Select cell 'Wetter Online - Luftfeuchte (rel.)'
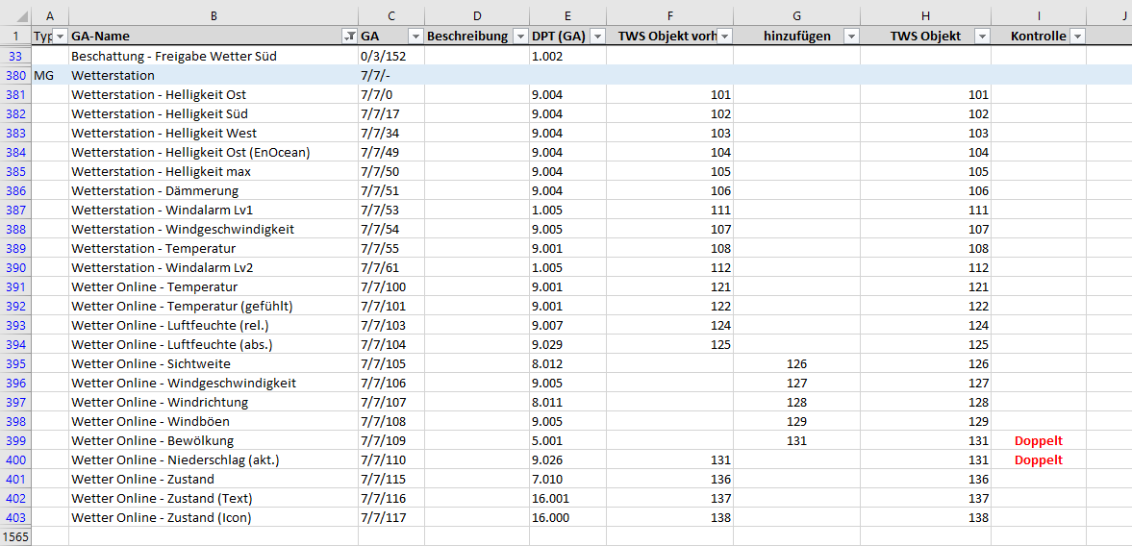This screenshot has height=546, width=1132. pyautogui.click(x=214, y=325)
